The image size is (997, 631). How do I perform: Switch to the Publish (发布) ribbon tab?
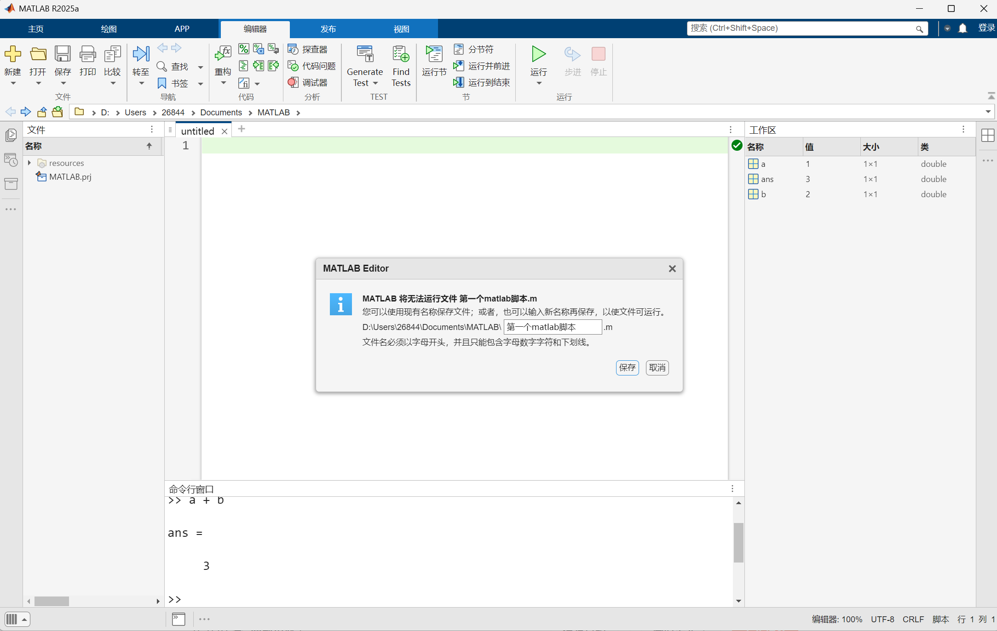(328, 29)
